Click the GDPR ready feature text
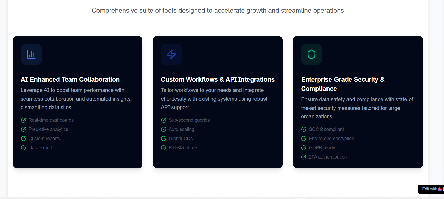The image size is (444, 199). 322,148
